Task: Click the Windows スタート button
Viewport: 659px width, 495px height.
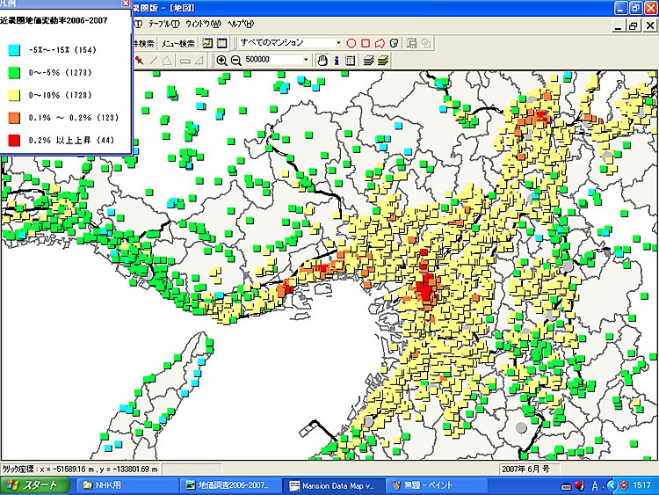Action: click(x=33, y=485)
